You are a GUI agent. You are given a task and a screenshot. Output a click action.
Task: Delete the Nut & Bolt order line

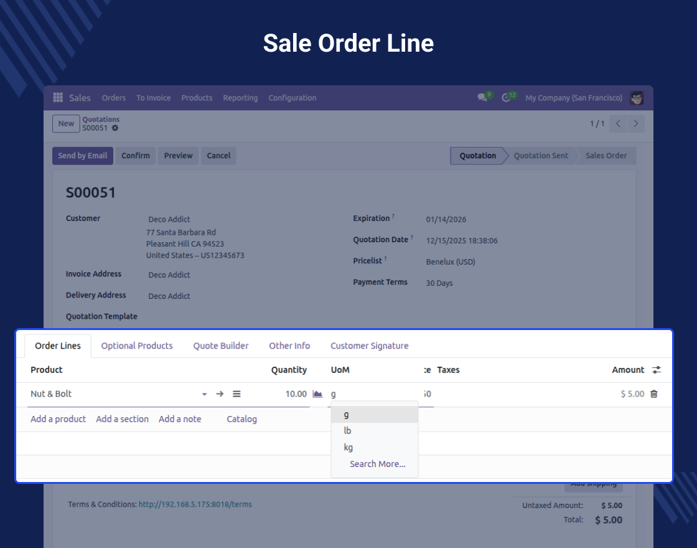coord(654,394)
